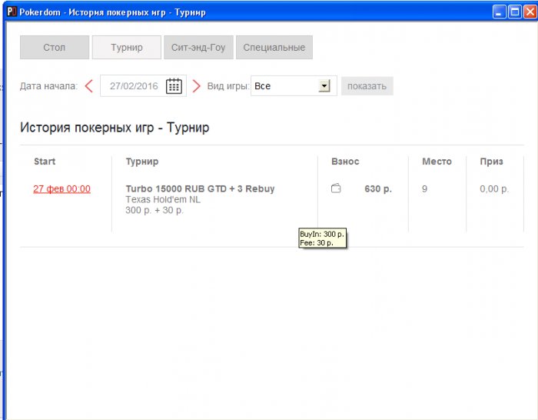Click the prize value 0,00 р.
The image size is (538, 420).
point(494,189)
